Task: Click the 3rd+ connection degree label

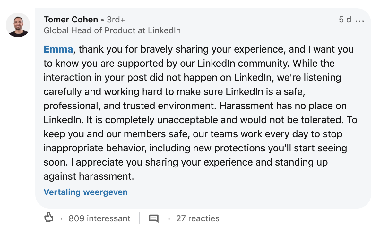Action: pos(116,20)
